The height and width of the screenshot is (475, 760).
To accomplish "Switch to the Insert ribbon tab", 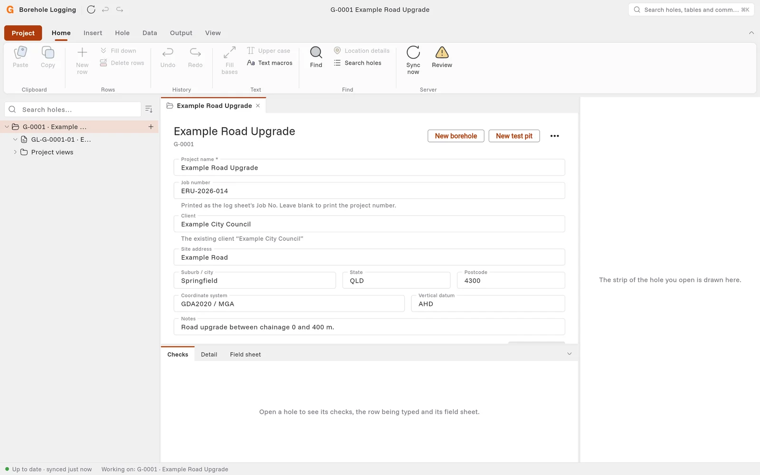I will (x=93, y=33).
